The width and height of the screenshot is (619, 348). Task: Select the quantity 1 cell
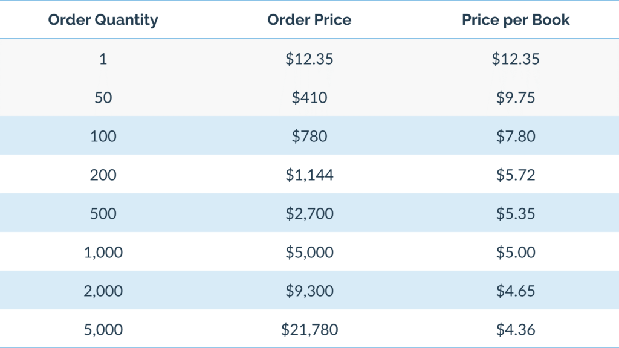pyautogui.click(x=103, y=59)
